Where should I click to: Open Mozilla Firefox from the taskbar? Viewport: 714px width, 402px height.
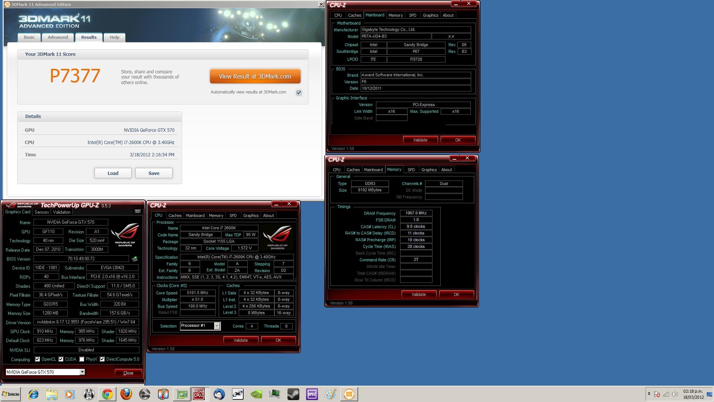126,394
